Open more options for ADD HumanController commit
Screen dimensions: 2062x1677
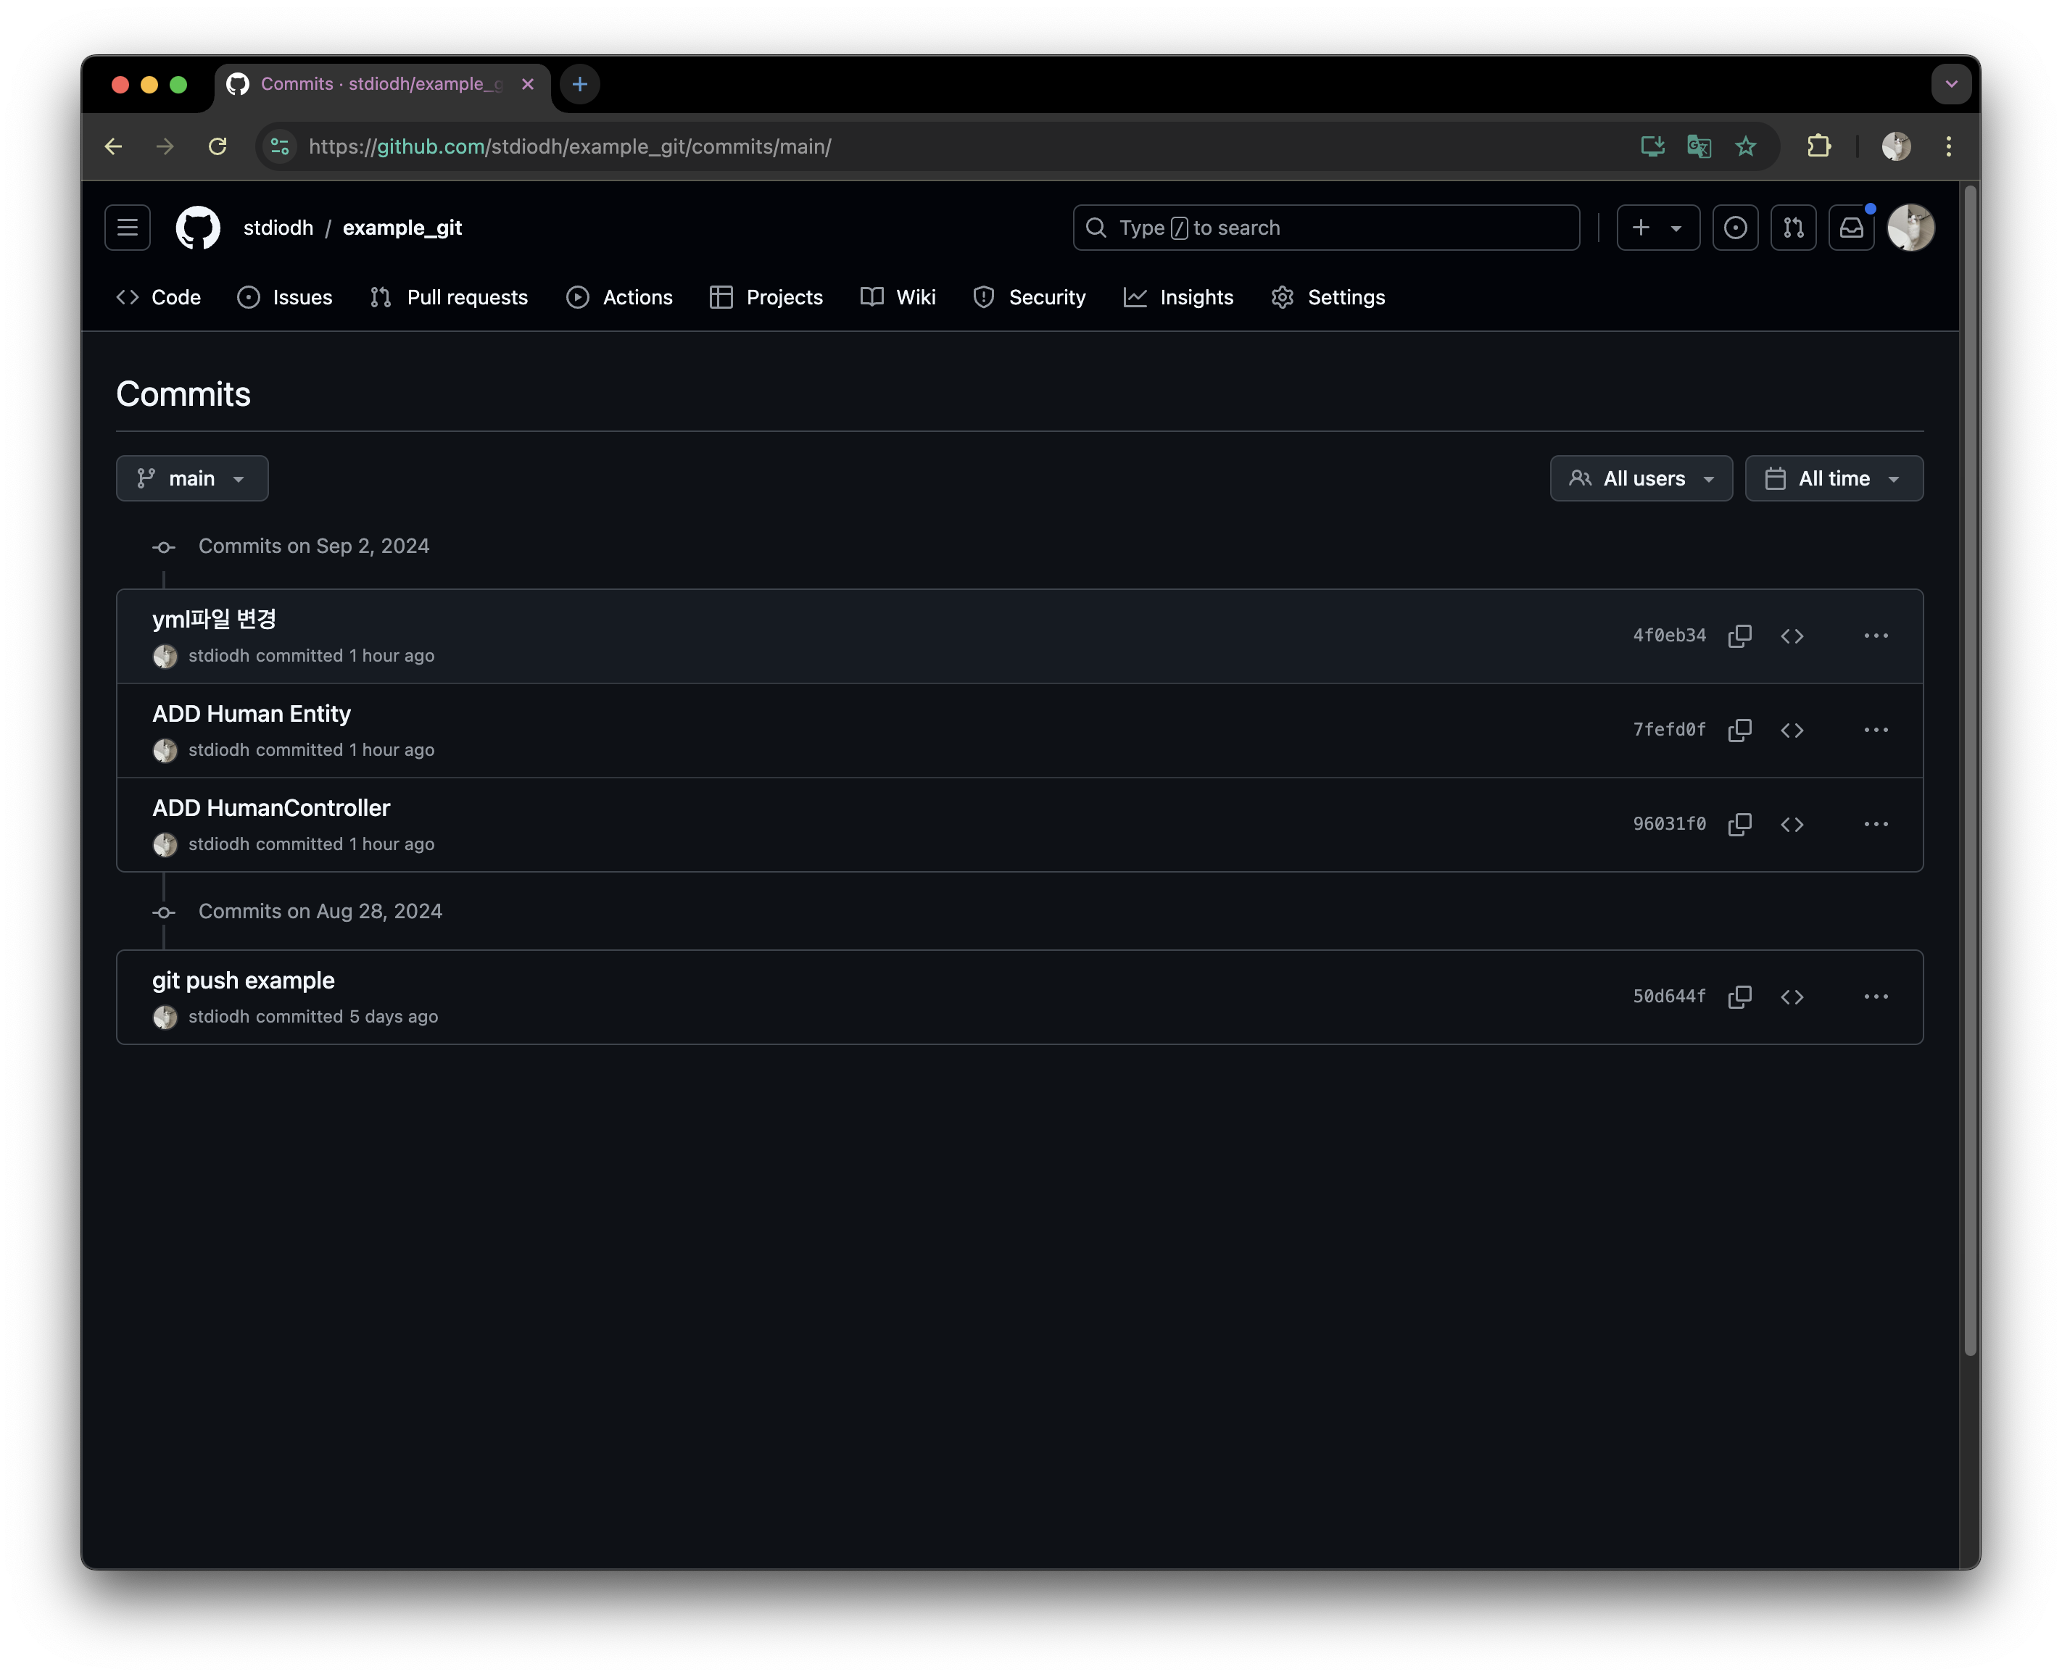click(x=1876, y=824)
